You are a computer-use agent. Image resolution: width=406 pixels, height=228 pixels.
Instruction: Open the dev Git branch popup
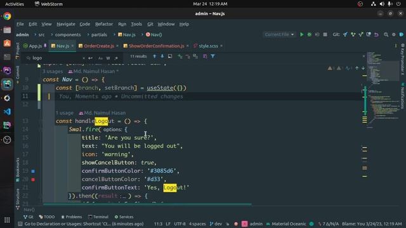216,224
